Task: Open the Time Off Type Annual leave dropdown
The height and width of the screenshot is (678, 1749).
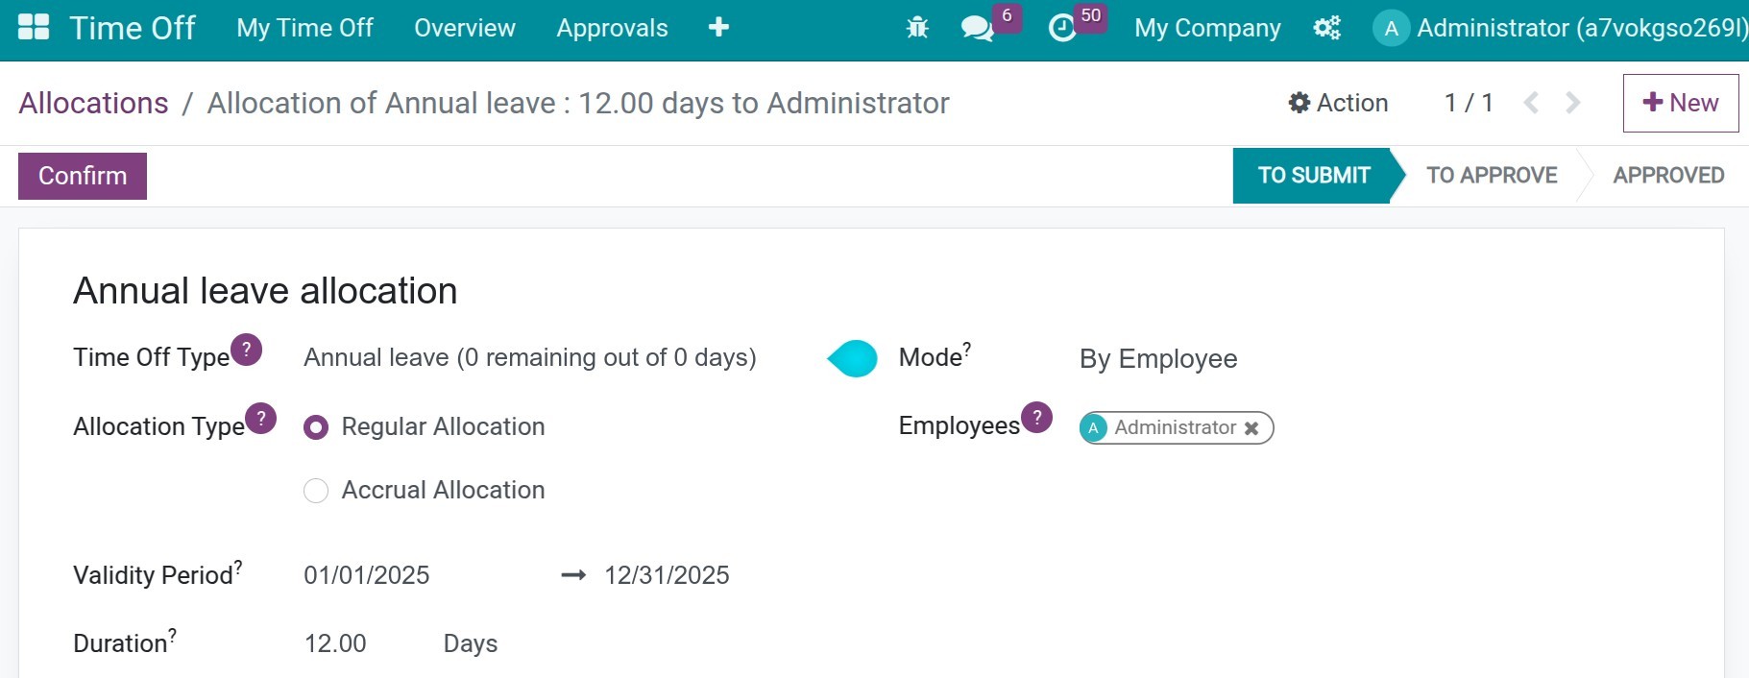Action: click(x=530, y=357)
